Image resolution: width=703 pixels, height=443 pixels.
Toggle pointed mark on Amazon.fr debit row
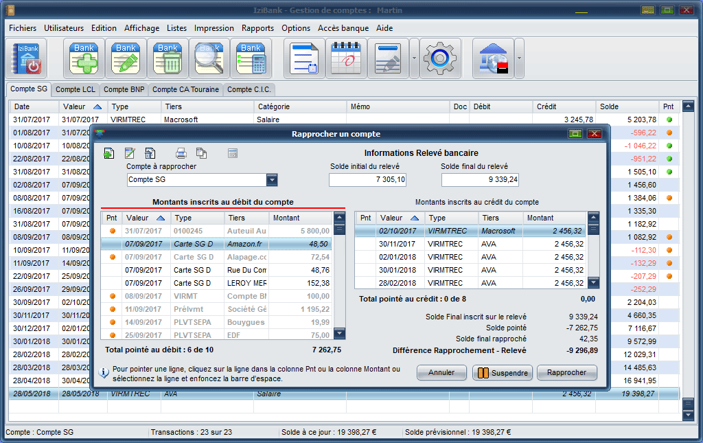(112, 244)
